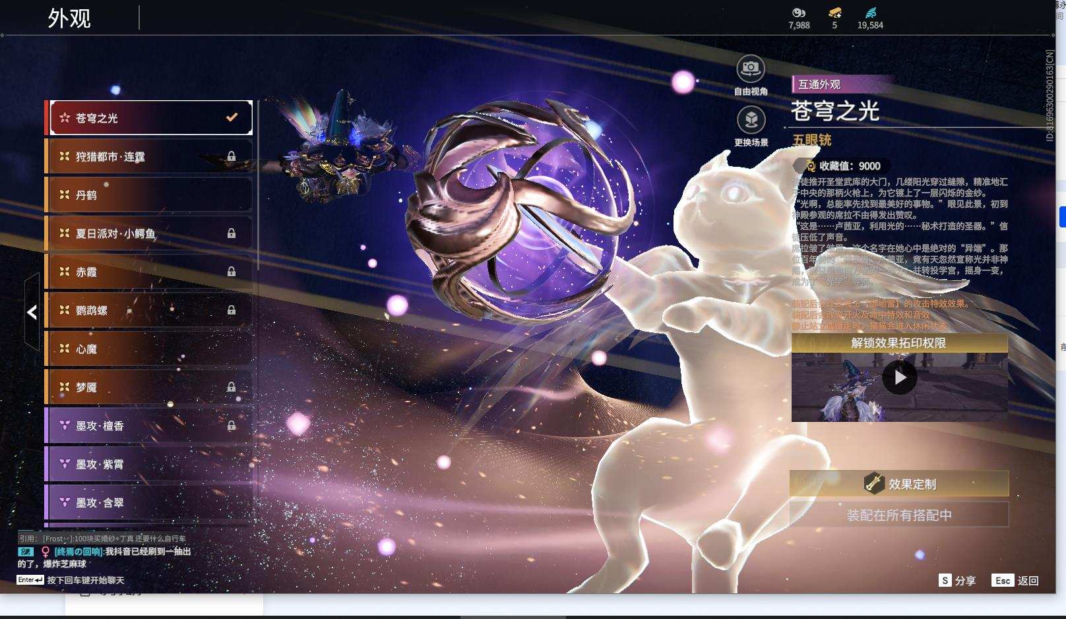
Task: Click the channel badge icon in chat
Action: pyautogui.click(x=26, y=551)
